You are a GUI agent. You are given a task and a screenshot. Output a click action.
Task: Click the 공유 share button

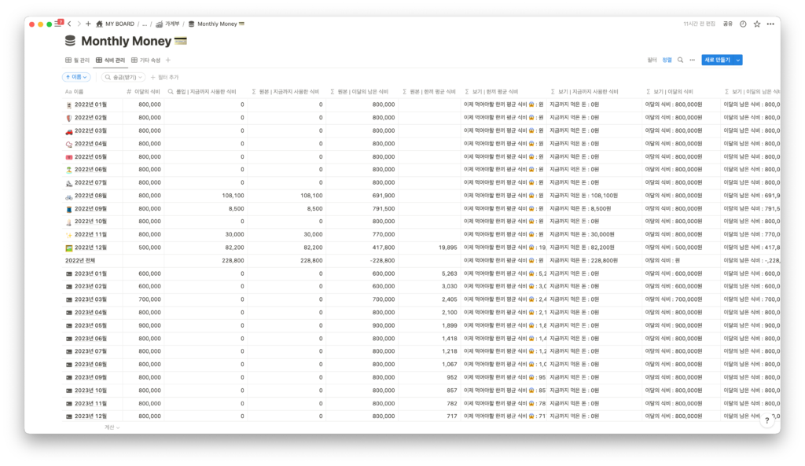tap(728, 24)
